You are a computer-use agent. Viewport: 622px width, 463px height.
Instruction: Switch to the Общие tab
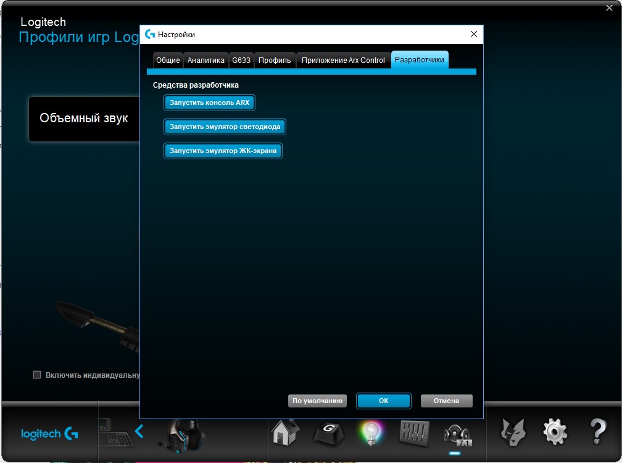pyautogui.click(x=168, y=60)
